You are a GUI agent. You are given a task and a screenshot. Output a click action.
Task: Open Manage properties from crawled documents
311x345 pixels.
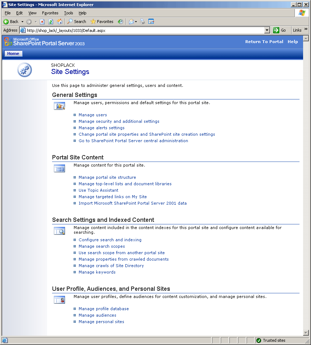(x=124, y=259)
